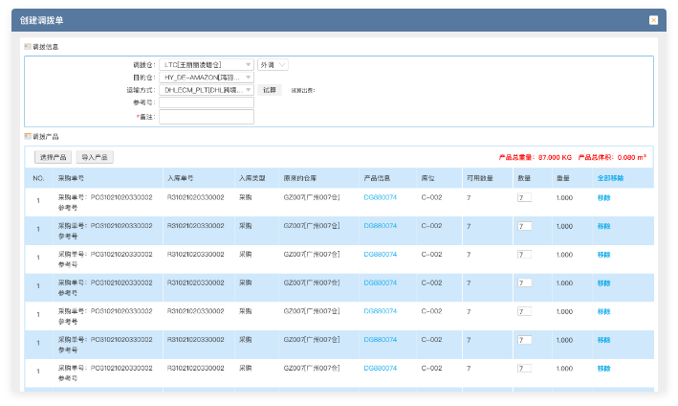Screen dimensions: 678x406
Task: Click 全部移除 to remove all products
Action: 610,178
